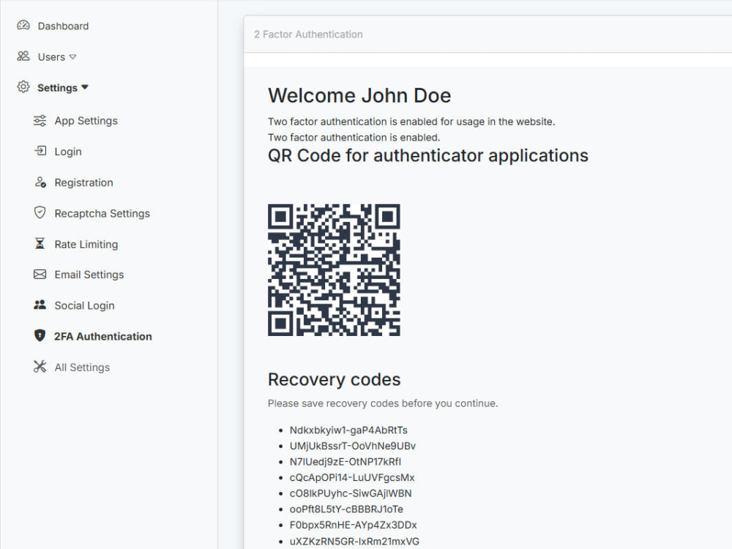Click the Login arrow-door icon

coord(40,151)
